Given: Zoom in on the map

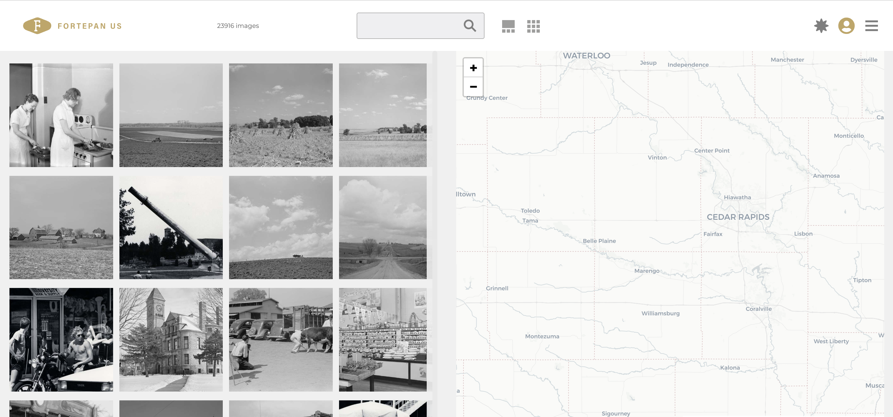Looking at the screenshot, I should tap(473, 68).
